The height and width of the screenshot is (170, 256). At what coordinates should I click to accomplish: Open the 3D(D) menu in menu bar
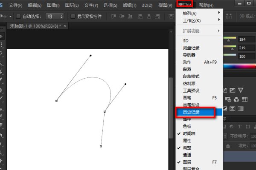(x=147, y=6)
